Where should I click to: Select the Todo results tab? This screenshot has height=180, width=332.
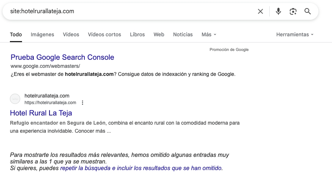click(16, 34)
